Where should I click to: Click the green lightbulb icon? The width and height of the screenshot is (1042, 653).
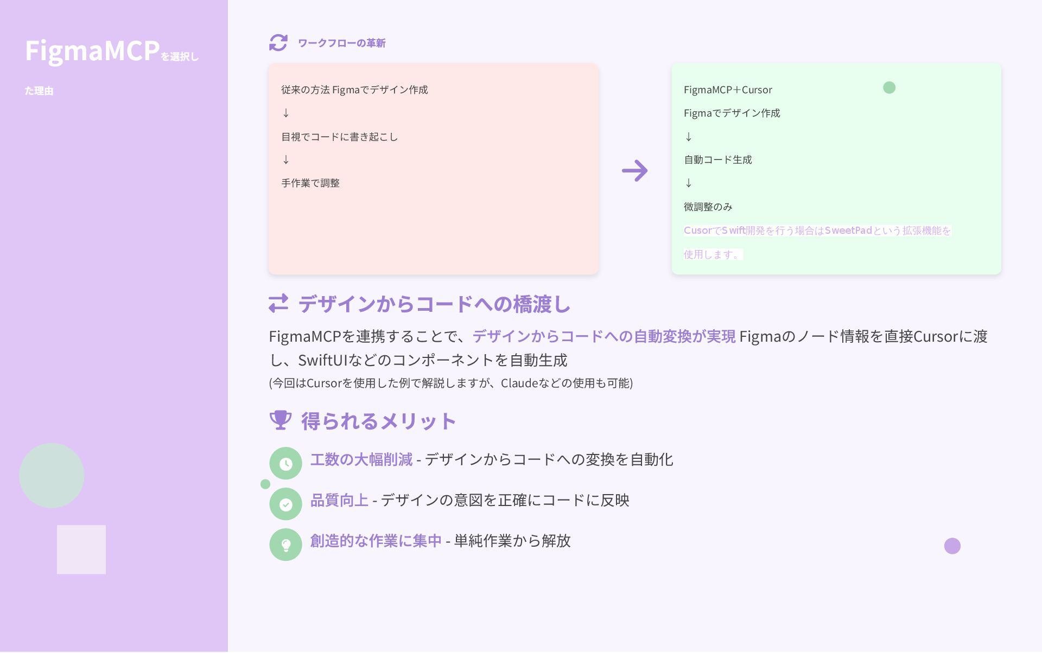point(285,545)
